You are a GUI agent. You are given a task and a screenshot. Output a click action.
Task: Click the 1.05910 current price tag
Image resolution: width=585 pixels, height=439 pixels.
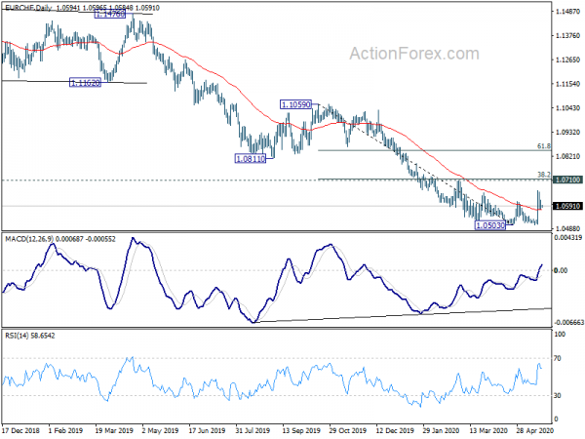coord(567,206)
